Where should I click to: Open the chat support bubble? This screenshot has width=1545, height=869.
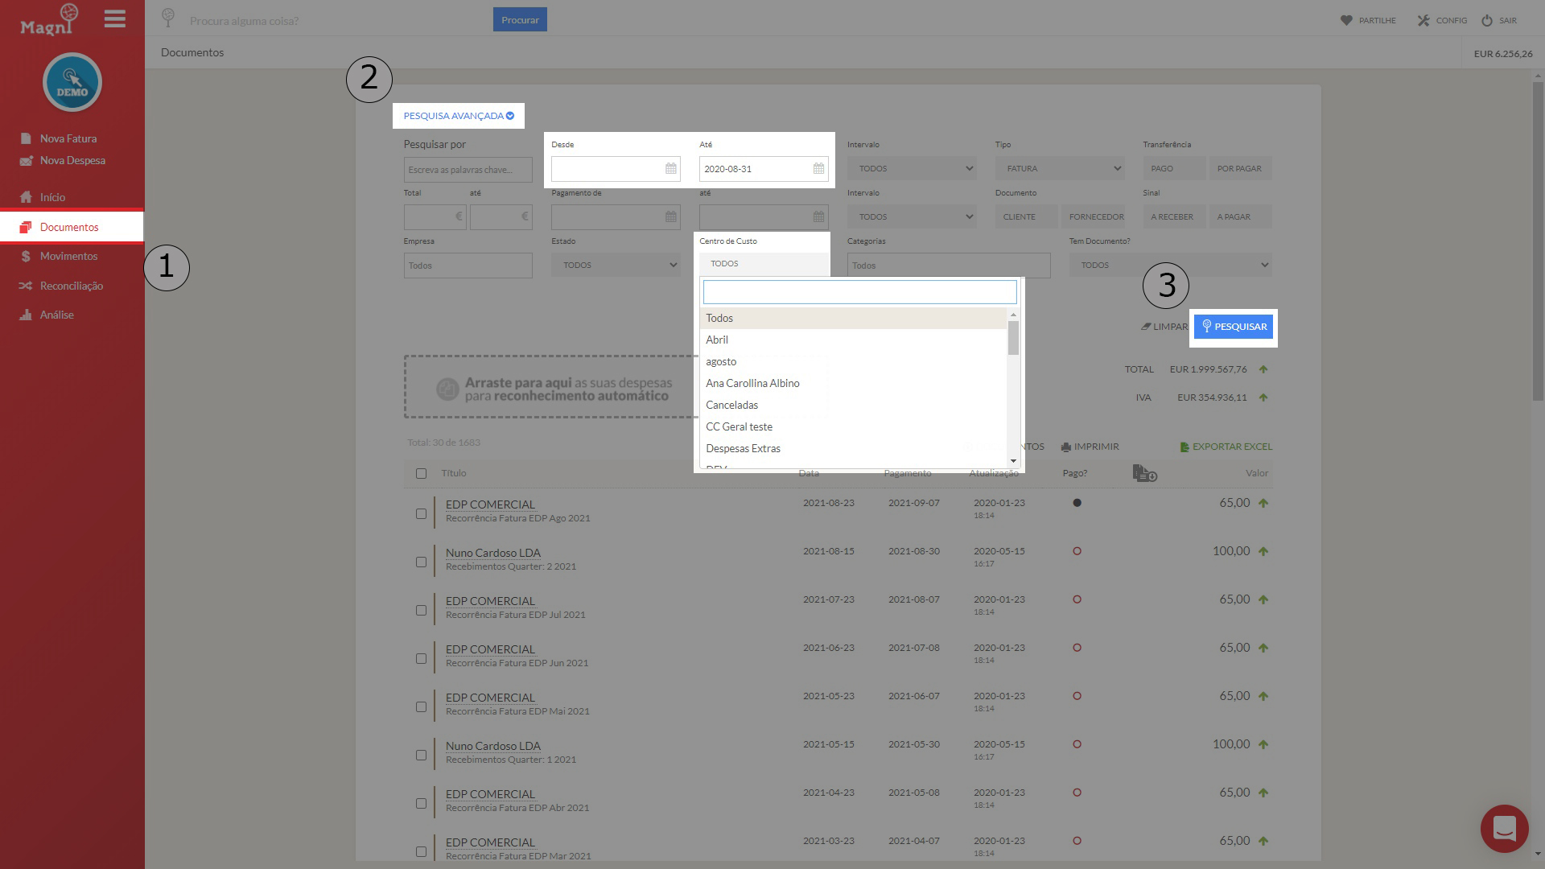pyautogui.click(x=1504, y=828)
